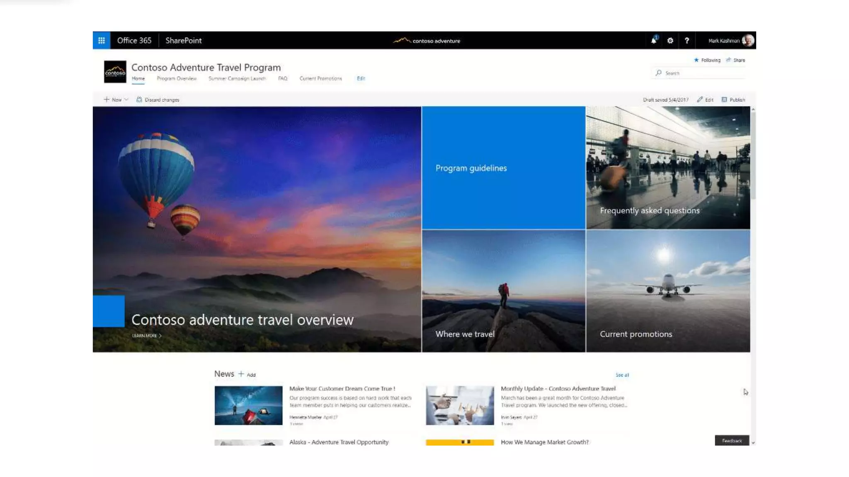Viewport: 849px width, 477px height.
Task: Go to Summer Campaign Launch tab
Action: point(237,78)
